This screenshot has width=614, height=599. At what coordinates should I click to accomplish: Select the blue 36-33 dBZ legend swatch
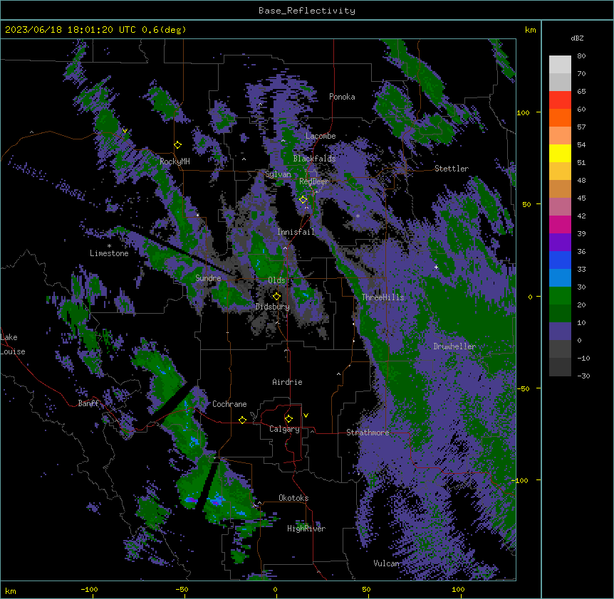560,260
